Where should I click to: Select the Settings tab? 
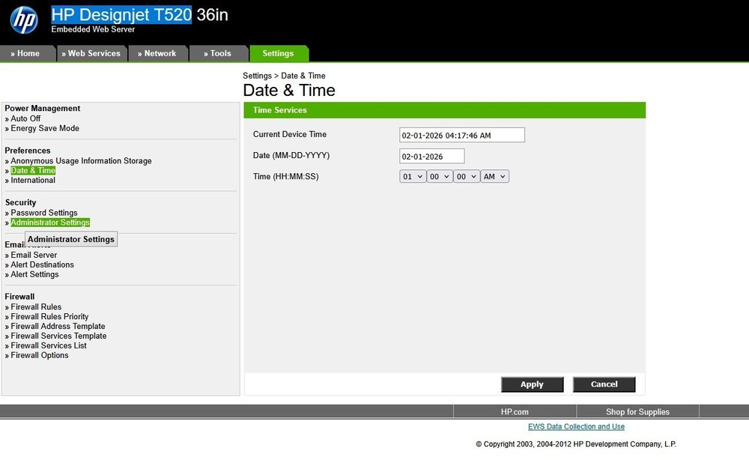279,53
